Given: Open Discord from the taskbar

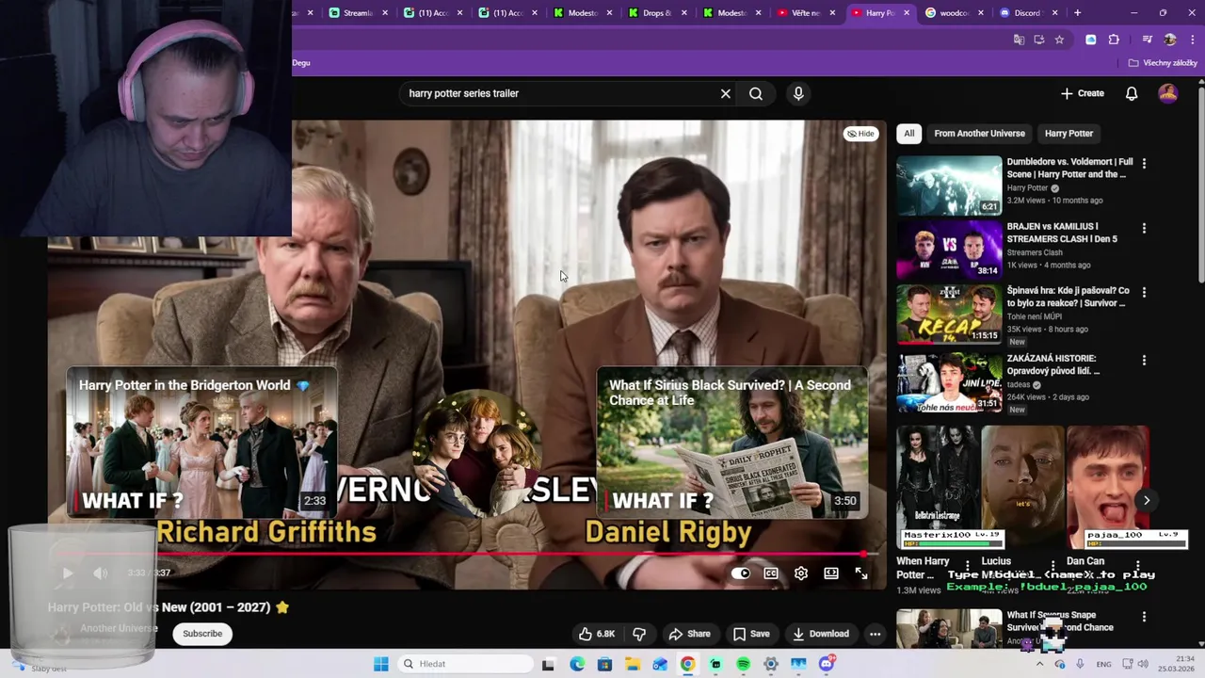Looking at the screenshot, I should point(826,664).
